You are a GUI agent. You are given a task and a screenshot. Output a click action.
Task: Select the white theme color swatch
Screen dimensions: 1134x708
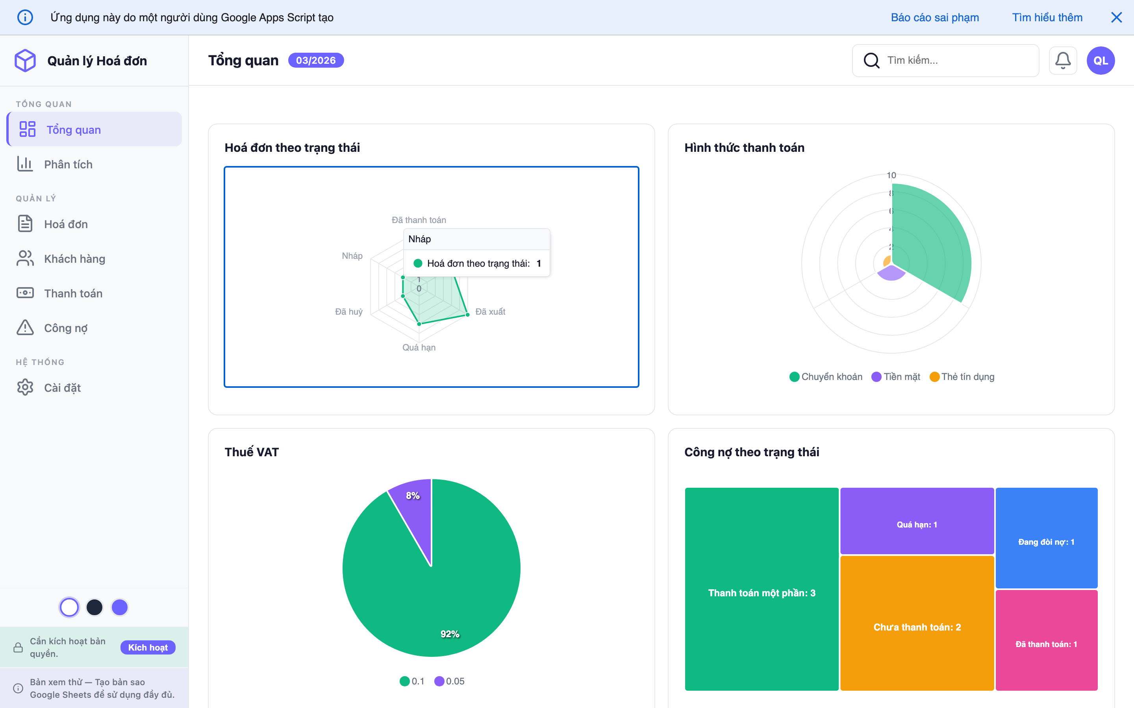(x=69, y=607)
